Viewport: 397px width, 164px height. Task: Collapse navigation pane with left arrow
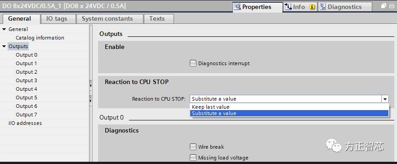point(91,86)
